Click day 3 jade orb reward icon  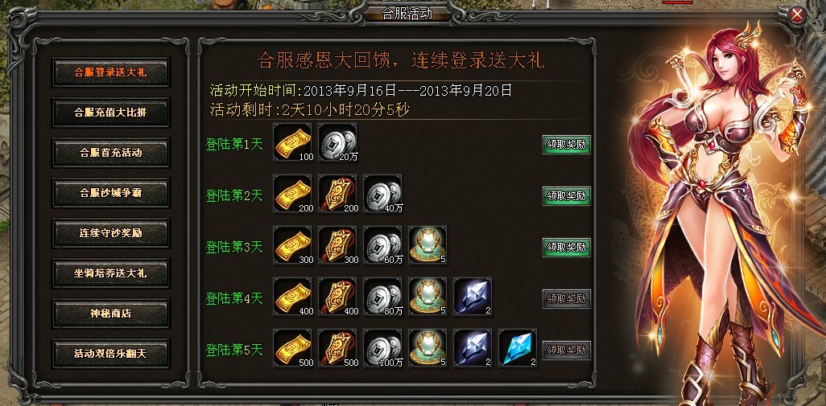click(x=427, y=245)
